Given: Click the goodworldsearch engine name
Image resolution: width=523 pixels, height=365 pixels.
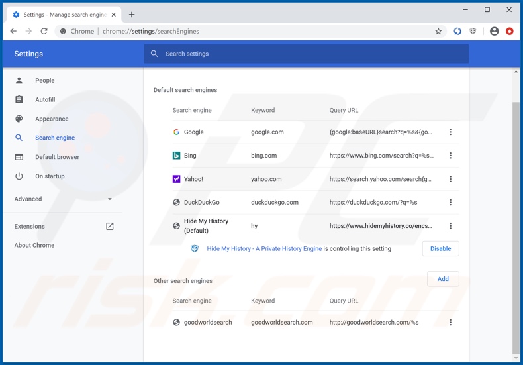Looking at the screenshot, I should click(x=207, y=323).
